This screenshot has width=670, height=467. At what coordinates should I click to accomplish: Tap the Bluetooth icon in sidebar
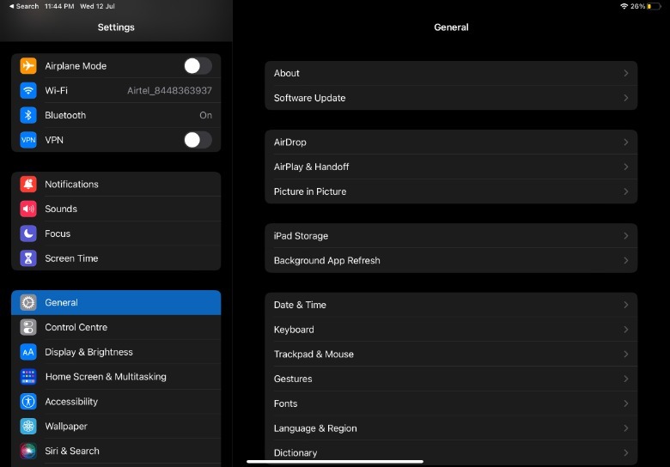pos(28,115)
